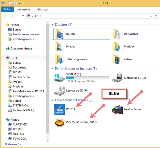Select Lecteur BD-RE (D:) drive icon
This screenshot has width=160, height=148.
(117, 78)
